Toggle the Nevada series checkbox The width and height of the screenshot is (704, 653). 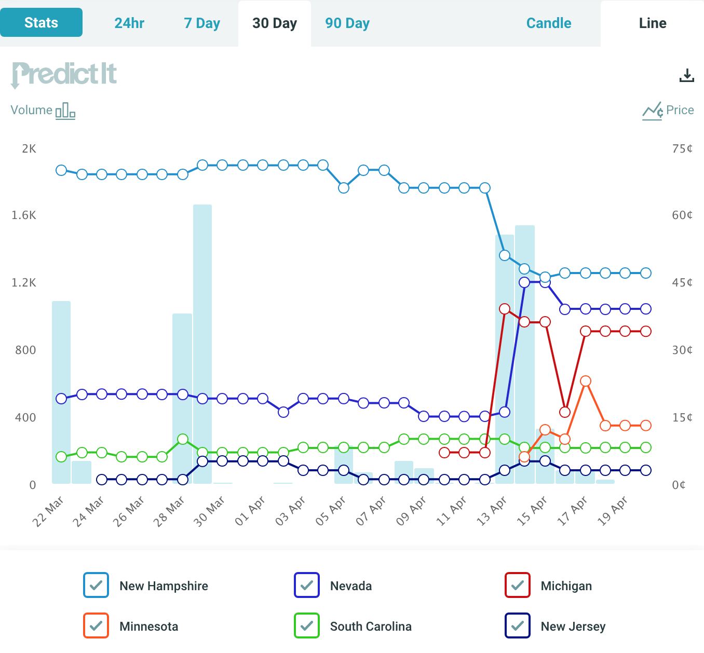307,586
